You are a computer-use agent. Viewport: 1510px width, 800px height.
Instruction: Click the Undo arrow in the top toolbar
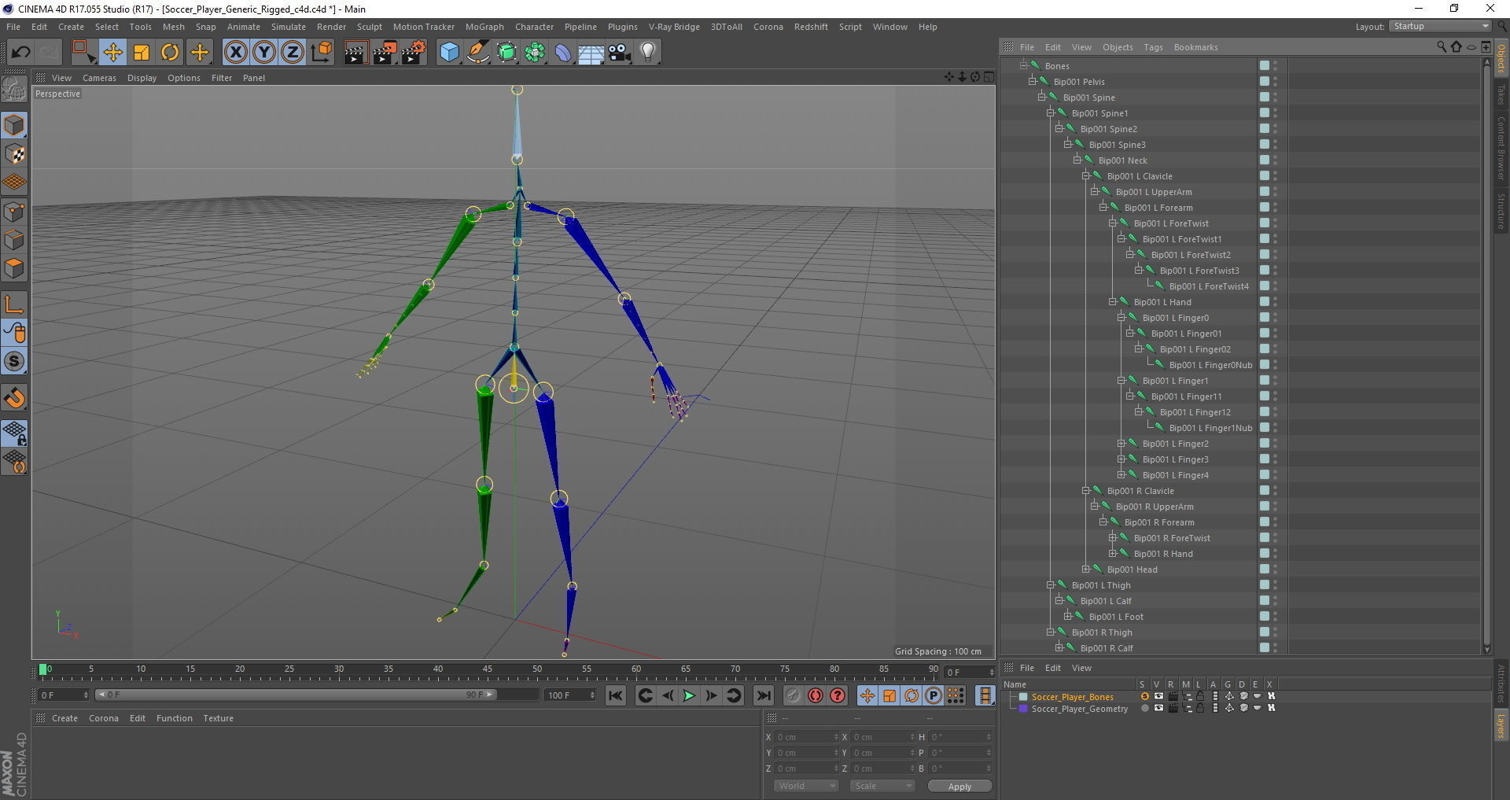pos(20,53)
